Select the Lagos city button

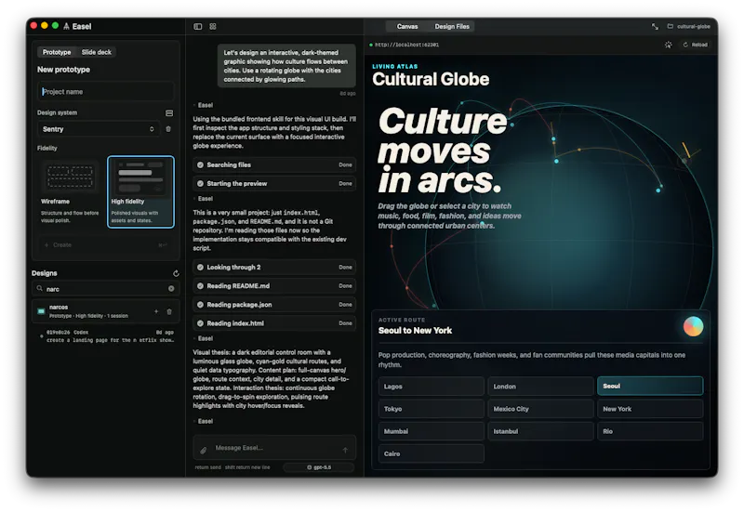tap(432, 387)
